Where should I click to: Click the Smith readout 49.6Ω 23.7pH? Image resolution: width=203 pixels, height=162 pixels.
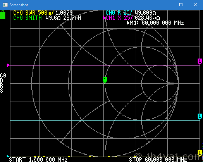coord(63,18)
